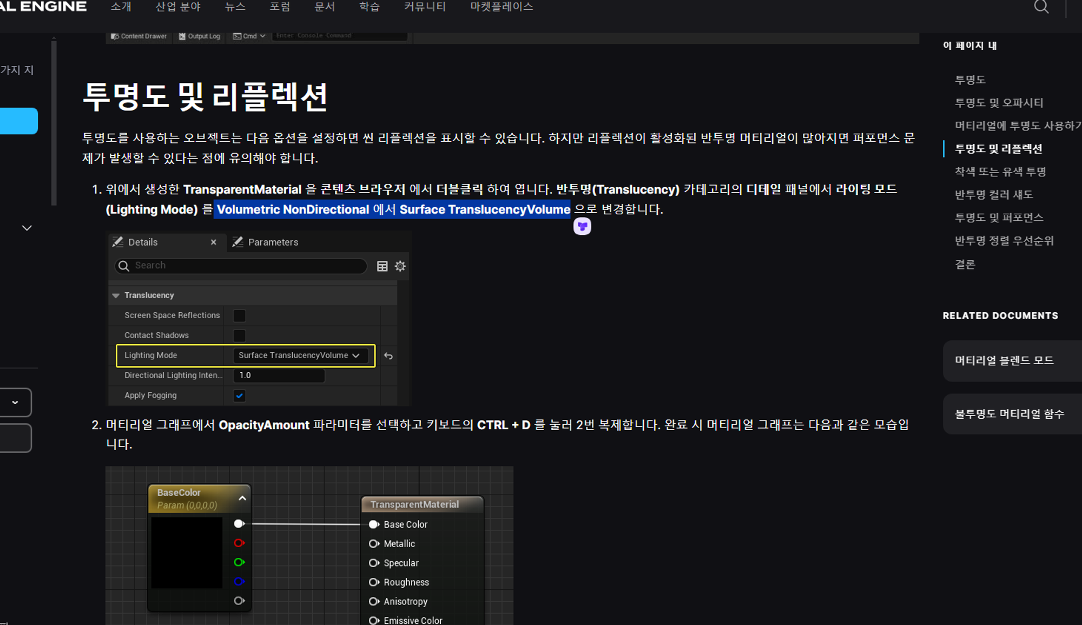
Task: Click the UNREAL ENGINE logo
Action: tap(43, 6)
